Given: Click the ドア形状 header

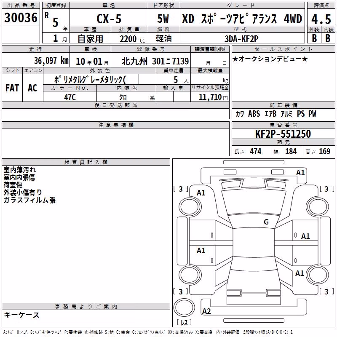Looking at the screenshot, I should (164, 5).
